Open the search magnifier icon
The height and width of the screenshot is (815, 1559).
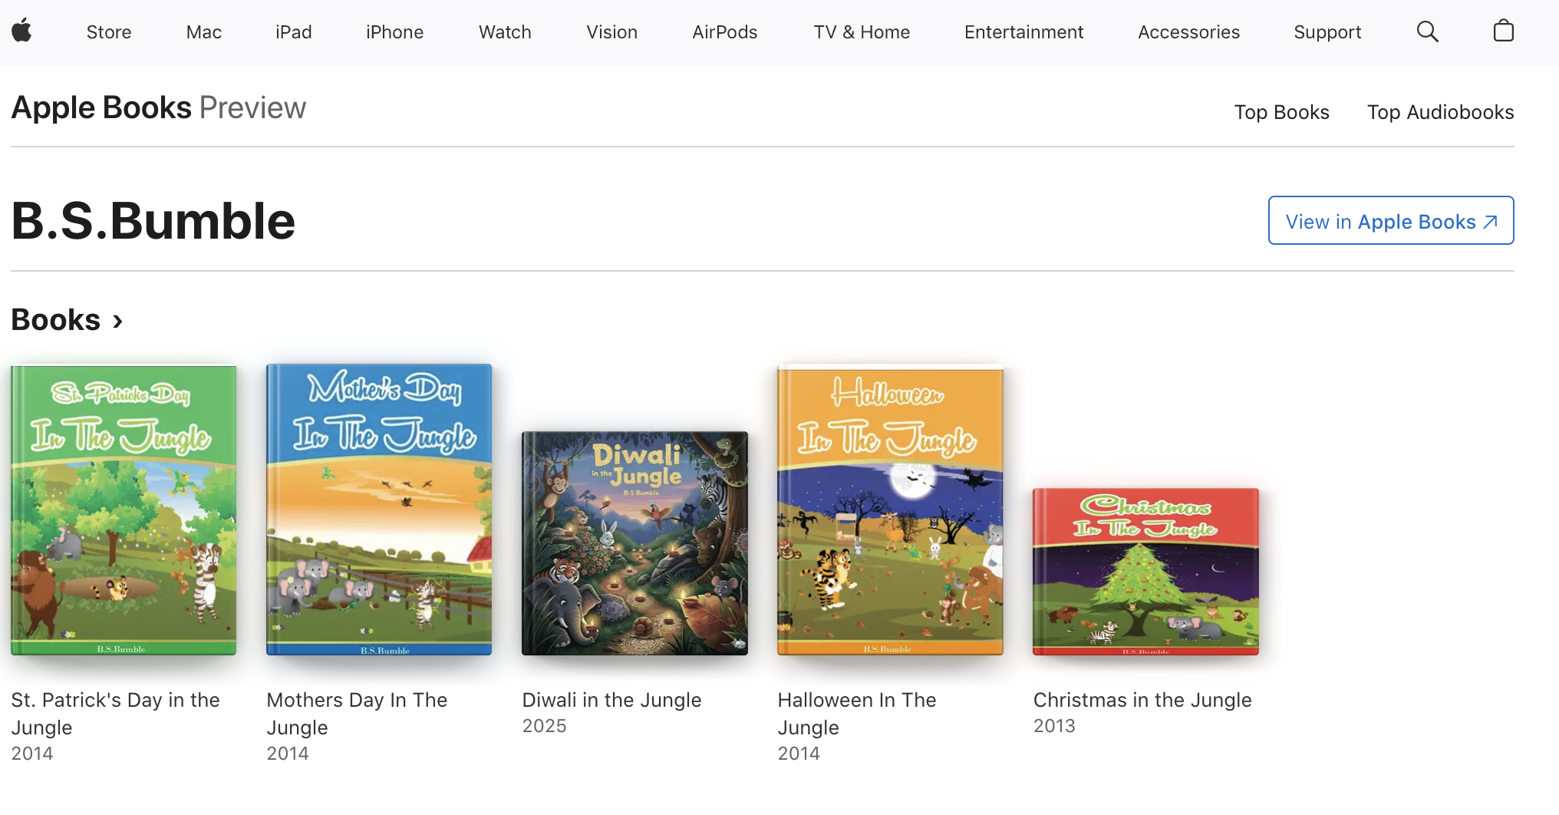pyautogui.click(x=1427, y=31)
